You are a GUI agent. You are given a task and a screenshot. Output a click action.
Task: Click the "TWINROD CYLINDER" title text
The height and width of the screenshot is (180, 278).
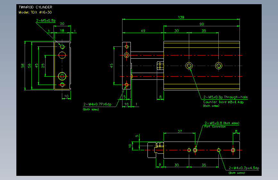[36, 7]
